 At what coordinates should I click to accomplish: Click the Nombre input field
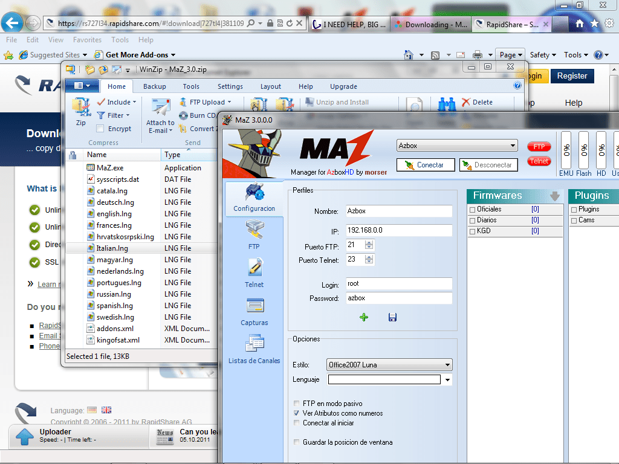[x=399, y=211]
